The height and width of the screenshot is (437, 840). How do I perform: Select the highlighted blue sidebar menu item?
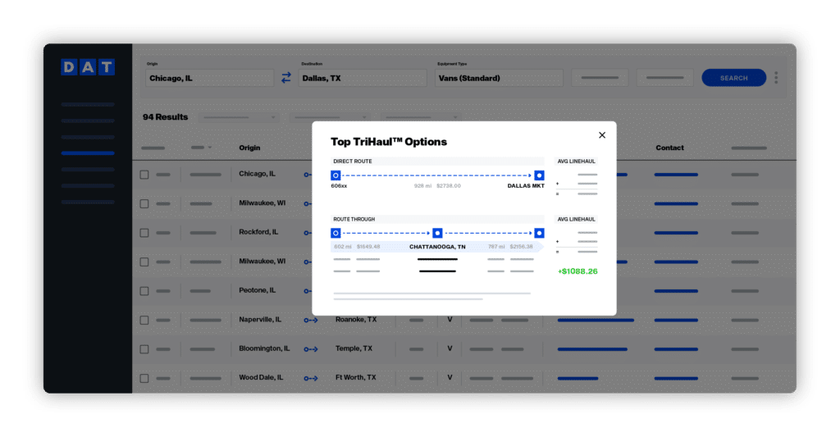tap(88, 153)
